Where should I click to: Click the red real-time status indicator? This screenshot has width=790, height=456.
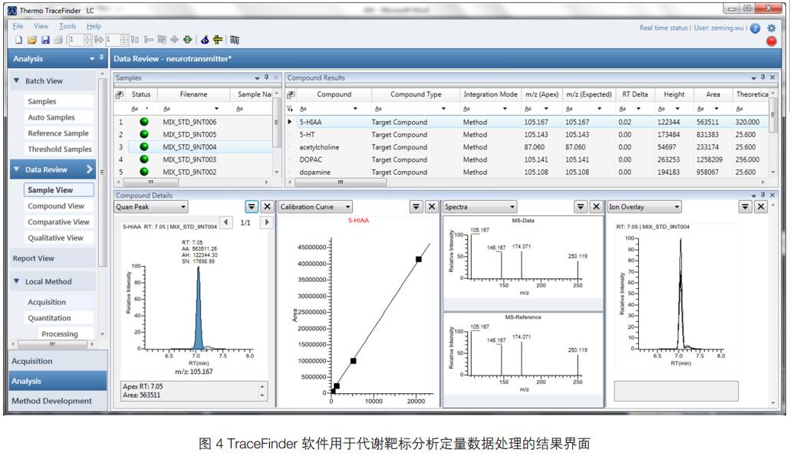pos(771,41)
